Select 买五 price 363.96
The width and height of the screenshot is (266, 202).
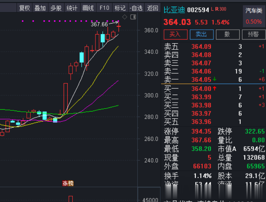pos(201,122)
